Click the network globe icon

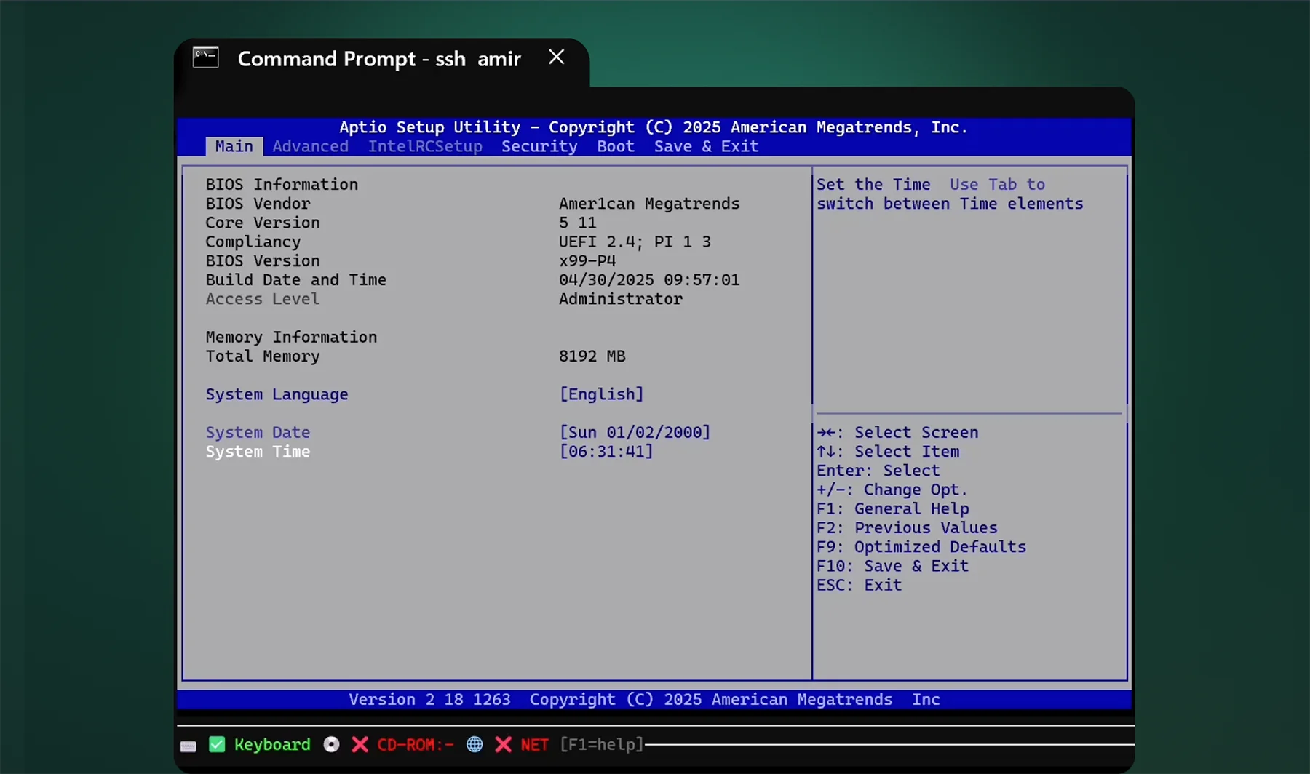(475, 744)
